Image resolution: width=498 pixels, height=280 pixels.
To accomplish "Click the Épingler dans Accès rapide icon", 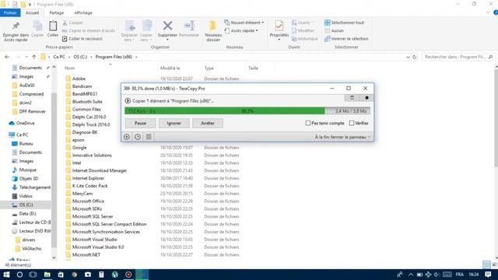I will (16, 26).
